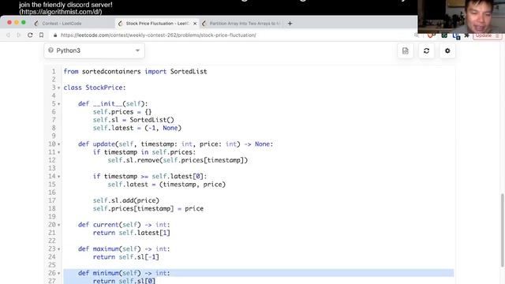Click 'return self.latest[1]' line
This screenshot has width=505, height=284.
(132, 233)
